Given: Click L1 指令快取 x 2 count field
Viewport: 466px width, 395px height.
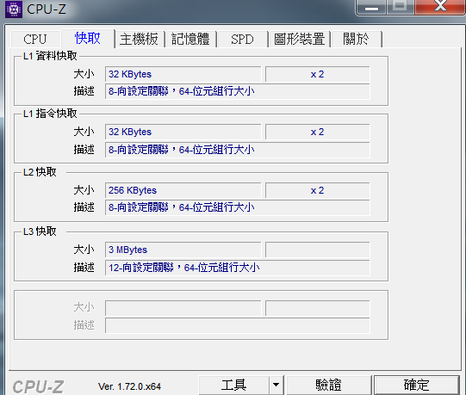Looking at the screenshot, I should click(x=317, y=132).
